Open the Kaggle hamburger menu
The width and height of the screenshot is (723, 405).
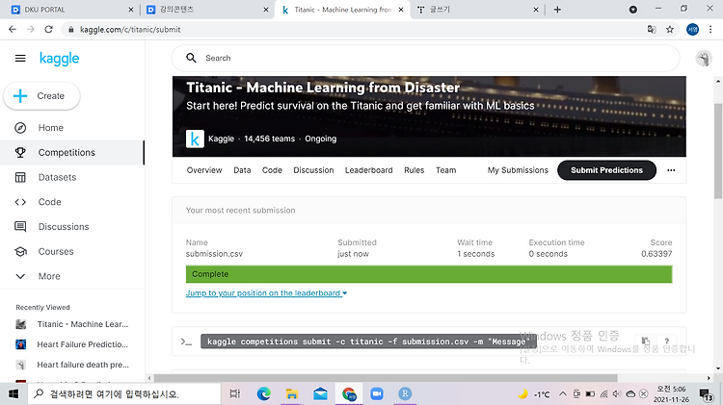pos(20,59)
